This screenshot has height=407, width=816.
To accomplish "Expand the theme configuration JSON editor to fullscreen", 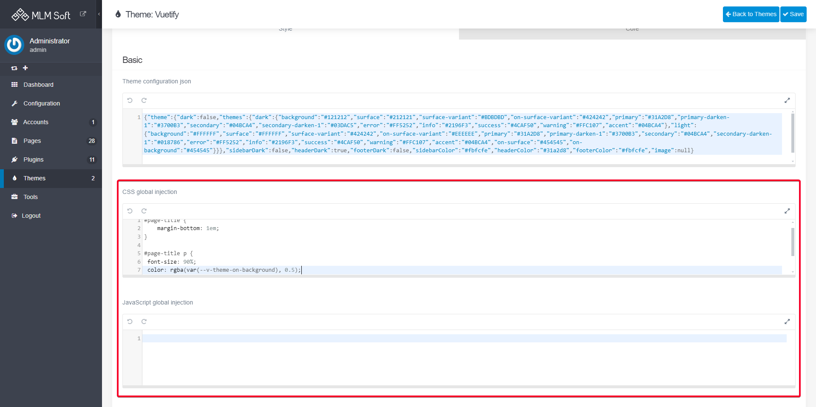I will click(x=787, y=100).
